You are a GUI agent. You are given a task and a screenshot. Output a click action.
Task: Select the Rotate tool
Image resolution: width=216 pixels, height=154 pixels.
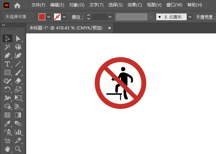pyautogui.click(x=7, y=89)
